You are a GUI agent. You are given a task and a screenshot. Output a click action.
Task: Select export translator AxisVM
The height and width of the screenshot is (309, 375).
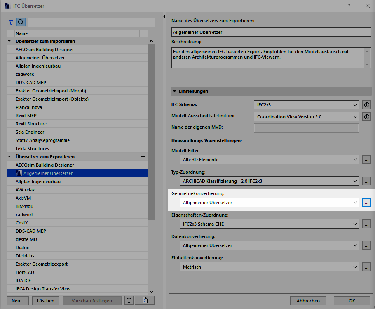[x=77, y=198]
